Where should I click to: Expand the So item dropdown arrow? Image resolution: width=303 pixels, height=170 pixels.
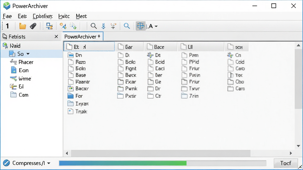click(x=28, y=54)
